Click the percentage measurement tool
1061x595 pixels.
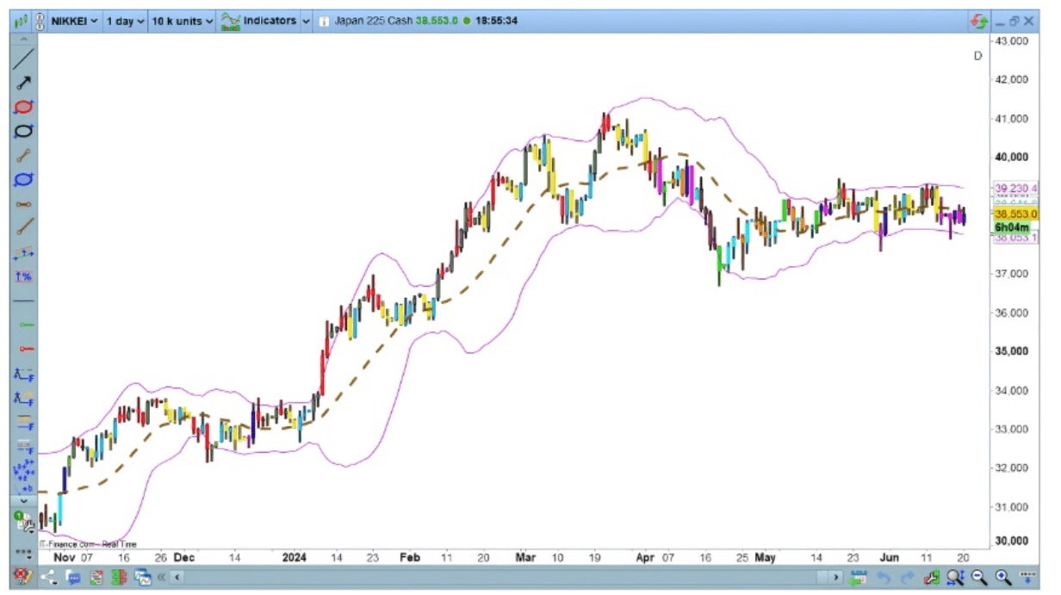click(x=23, y=277)
